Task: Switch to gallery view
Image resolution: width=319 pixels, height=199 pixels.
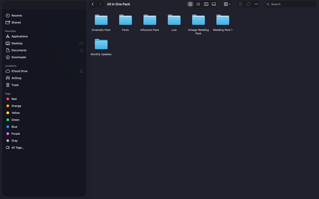Action: coord(214,4)
